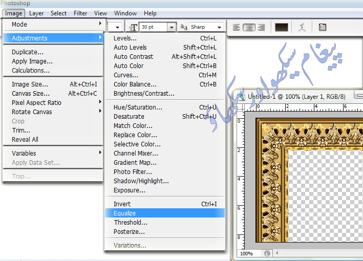Choose Trim...
This screenshot has width=363, height=261.
click(53, 130)
